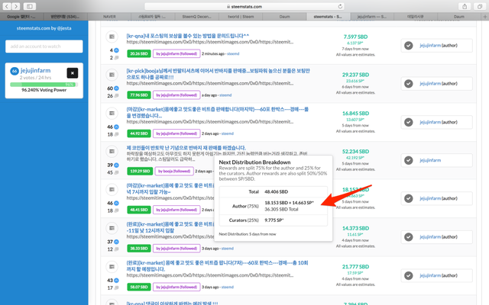The image size is (489, 305).
Task: Click the comment icon next to 45 replies
Action: point(116,172)
